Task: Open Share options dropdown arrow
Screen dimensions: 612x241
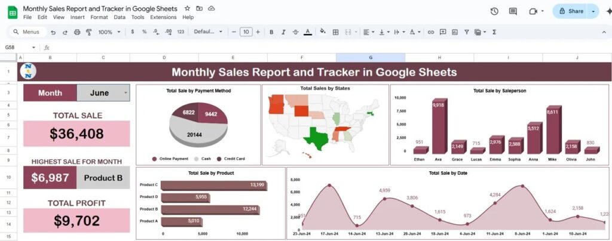Action: [x=593, y=11]
